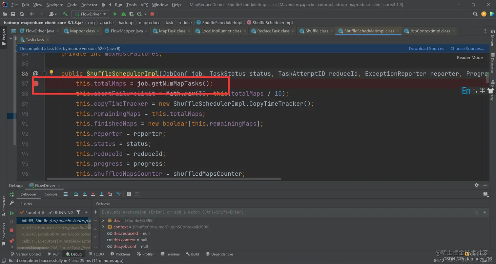Click Step Over debugger icon
The image size is (496, 264).
click(76, 194)
